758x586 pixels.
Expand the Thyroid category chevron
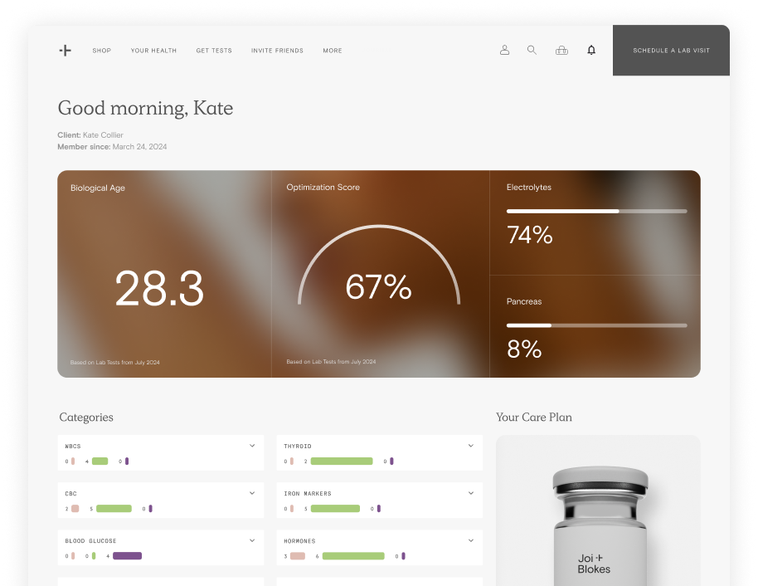(x=470, y=446)
